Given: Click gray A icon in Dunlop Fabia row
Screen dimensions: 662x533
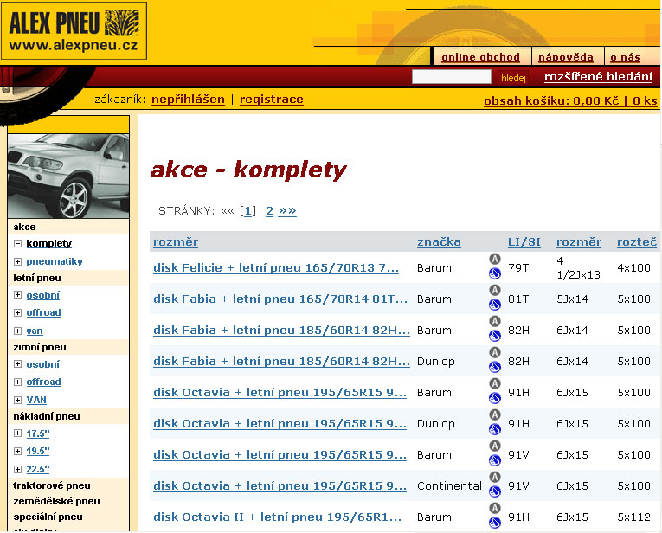Looking at the screenshot, I should point(495,352).
